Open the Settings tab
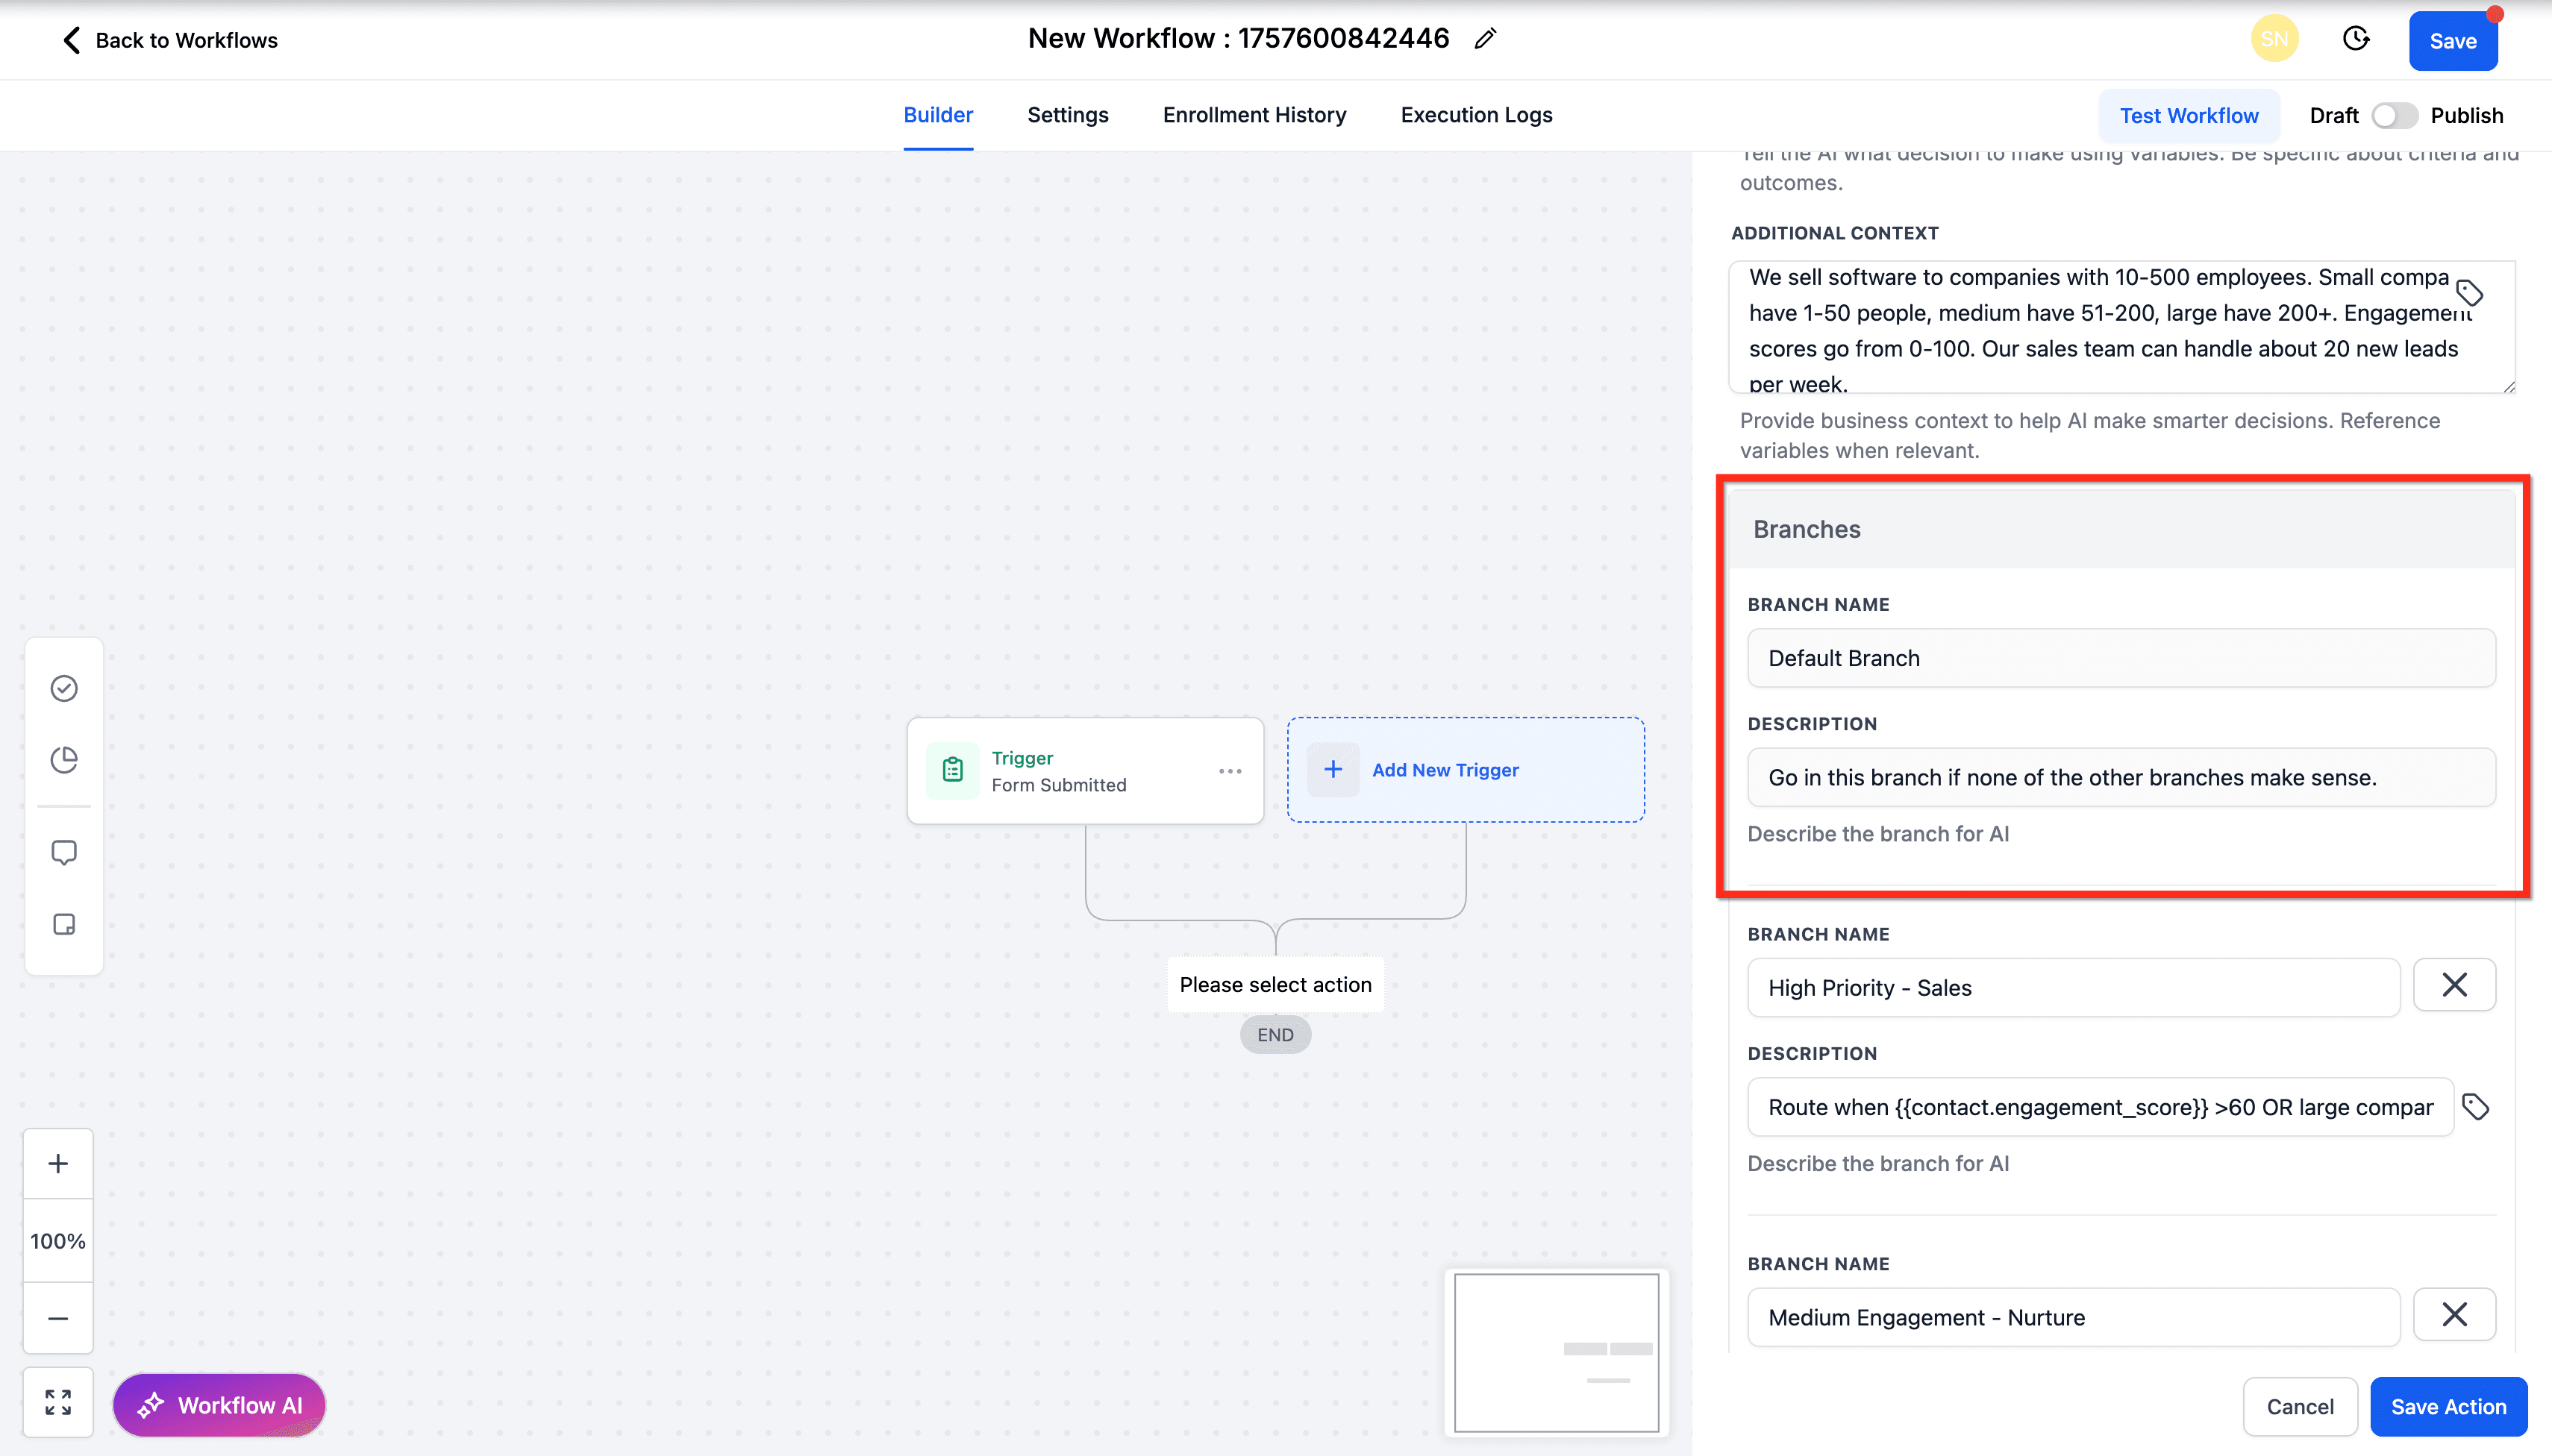The height and width of the screenshot is (1456, 2552). click(x=1067, y=115)
